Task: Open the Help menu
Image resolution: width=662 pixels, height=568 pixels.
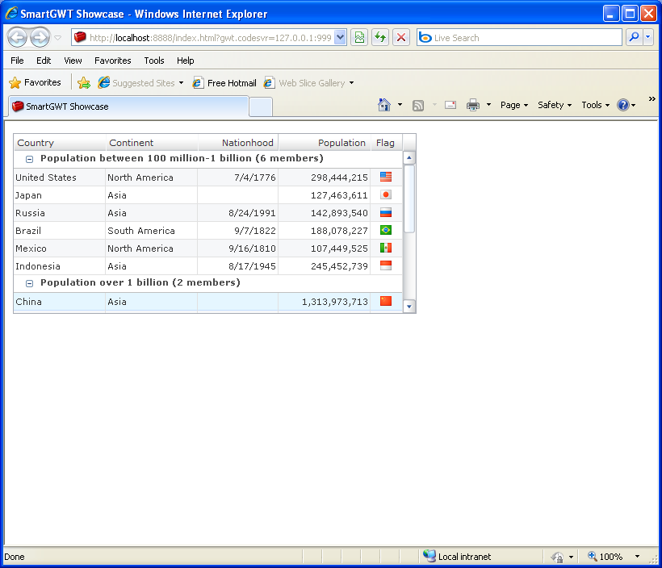Action: pyautogui.click(x=186, y=61)
